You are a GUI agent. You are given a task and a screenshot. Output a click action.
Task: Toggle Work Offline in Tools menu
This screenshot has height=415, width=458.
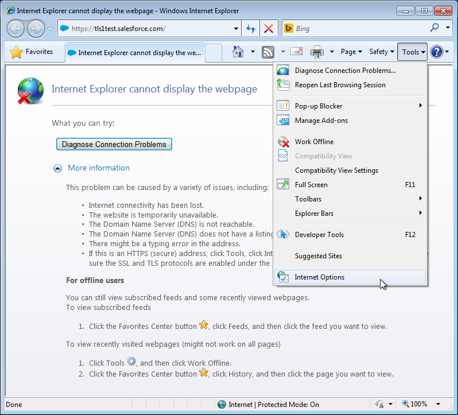351,142
